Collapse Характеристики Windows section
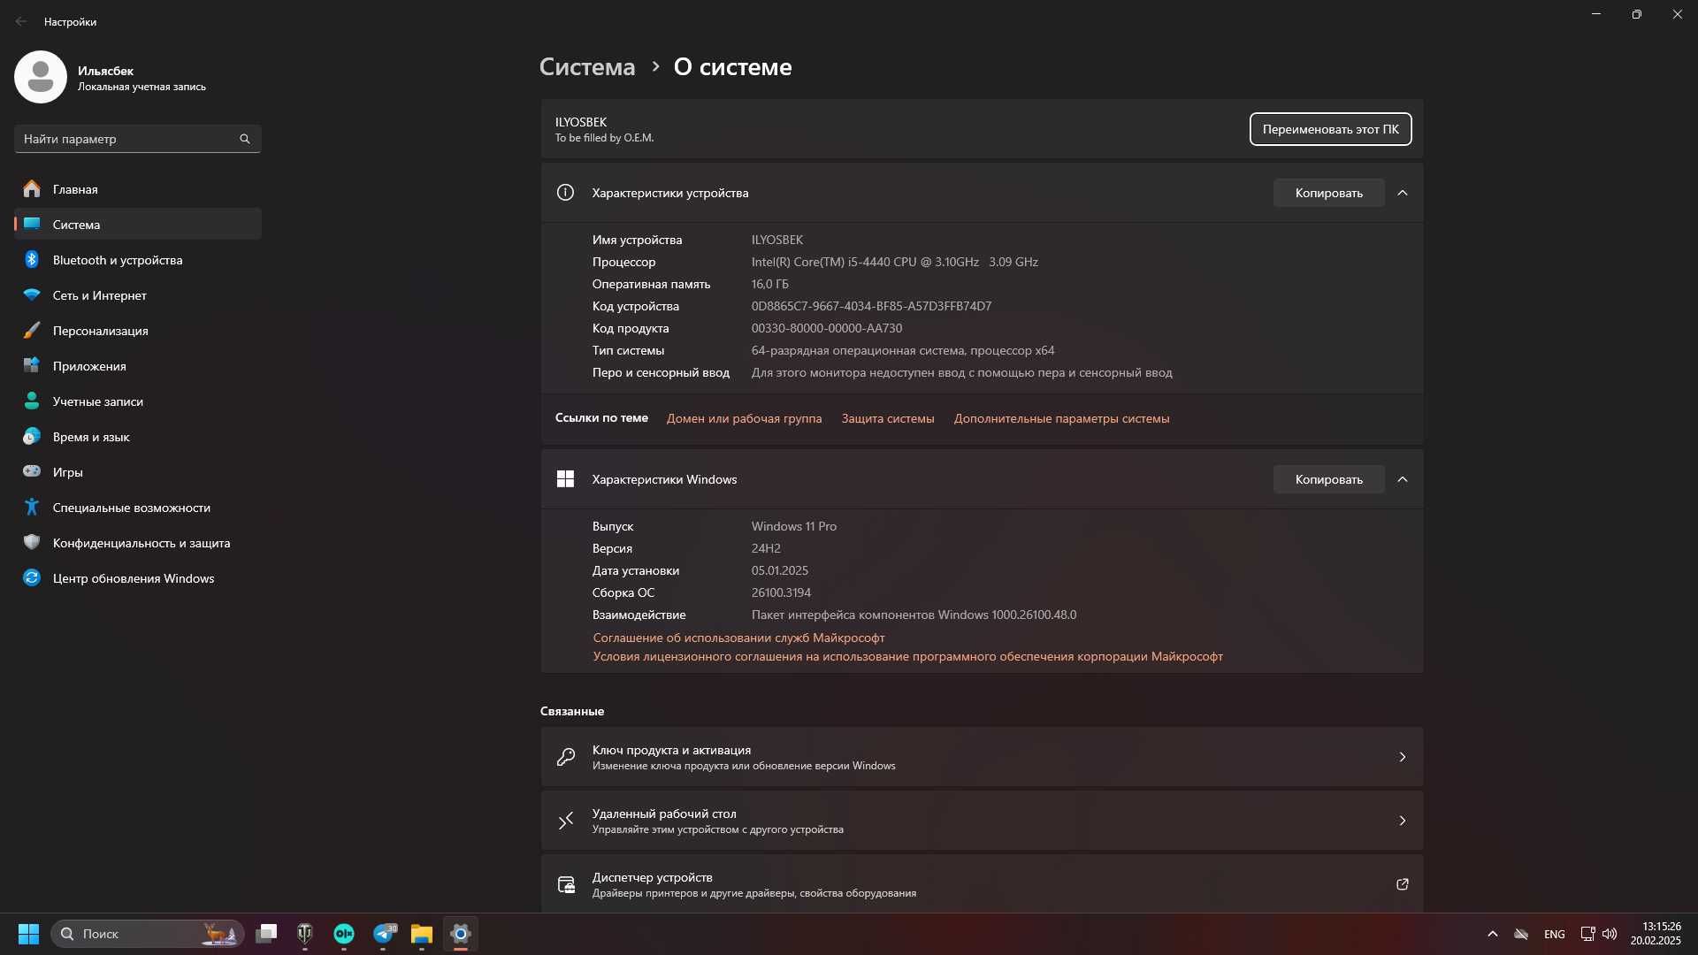This screenshot has width=1698, height=955. pyautogui.click(x=1403, y=479)
